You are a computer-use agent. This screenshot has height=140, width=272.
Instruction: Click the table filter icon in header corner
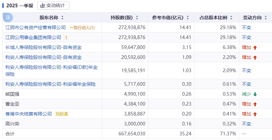click(8, 18)
